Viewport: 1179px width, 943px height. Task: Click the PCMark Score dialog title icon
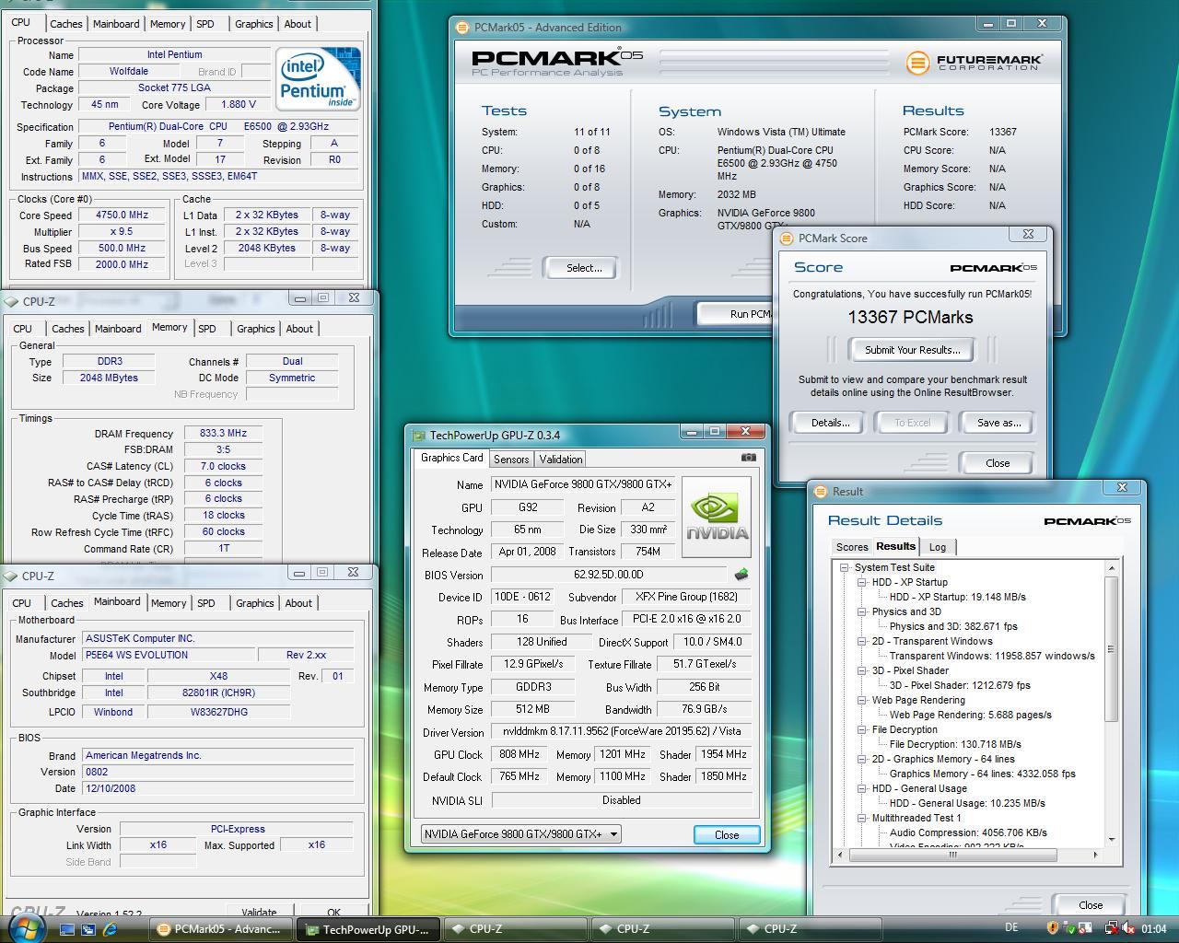(787, 238)
